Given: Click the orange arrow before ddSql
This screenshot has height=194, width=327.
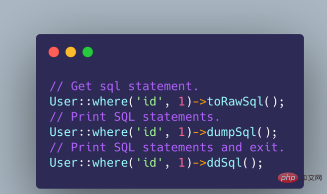Looking at the screenshot, I should (x=200, y=163).
